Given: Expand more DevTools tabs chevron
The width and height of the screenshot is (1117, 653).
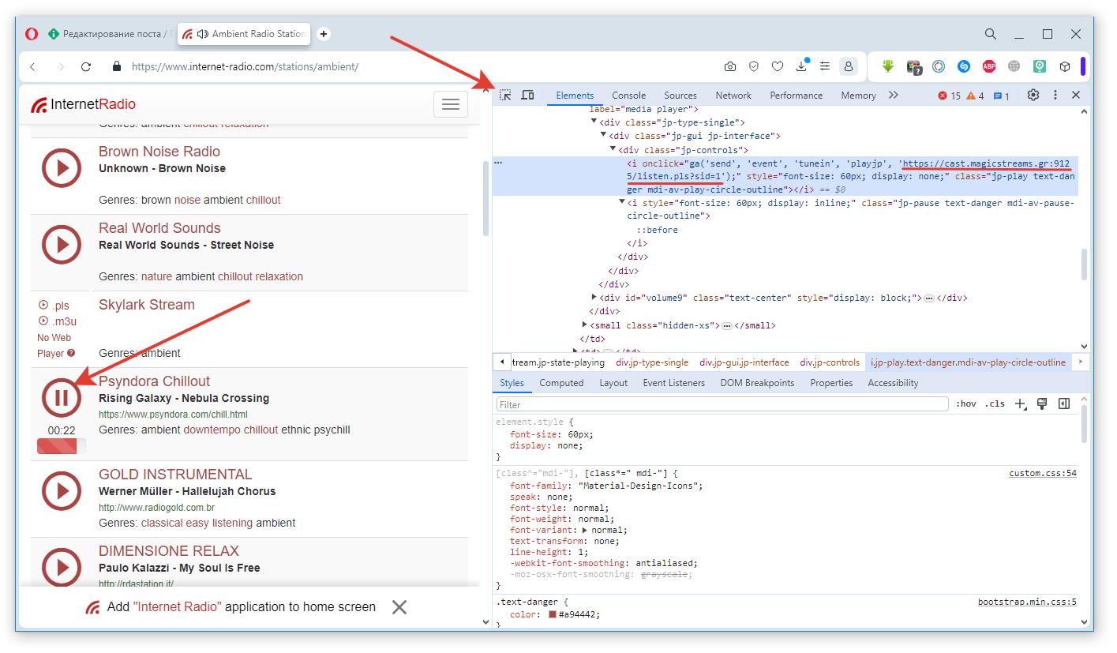Looking at the screenshot, I should tap(893, 95).
